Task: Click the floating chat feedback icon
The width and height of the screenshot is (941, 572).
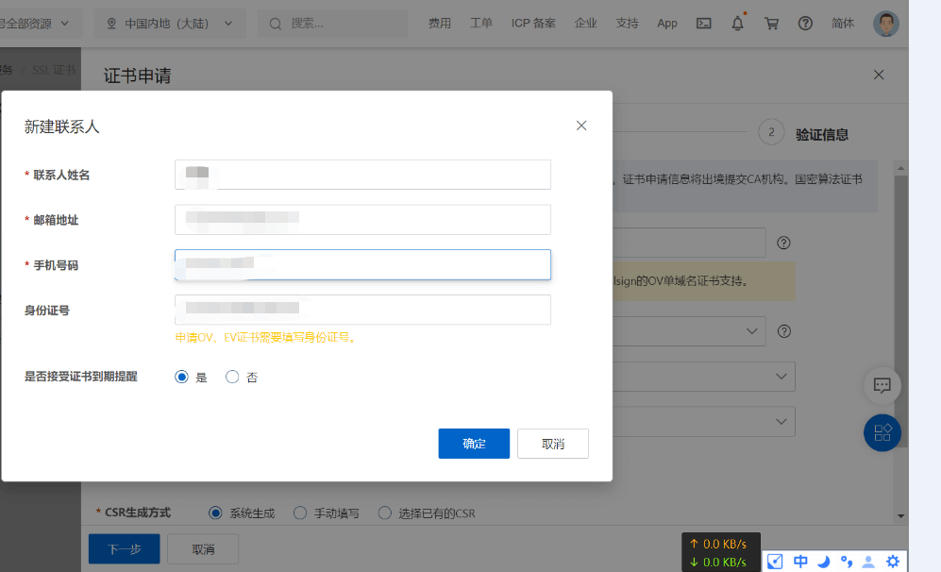Action: click(882, 385)
